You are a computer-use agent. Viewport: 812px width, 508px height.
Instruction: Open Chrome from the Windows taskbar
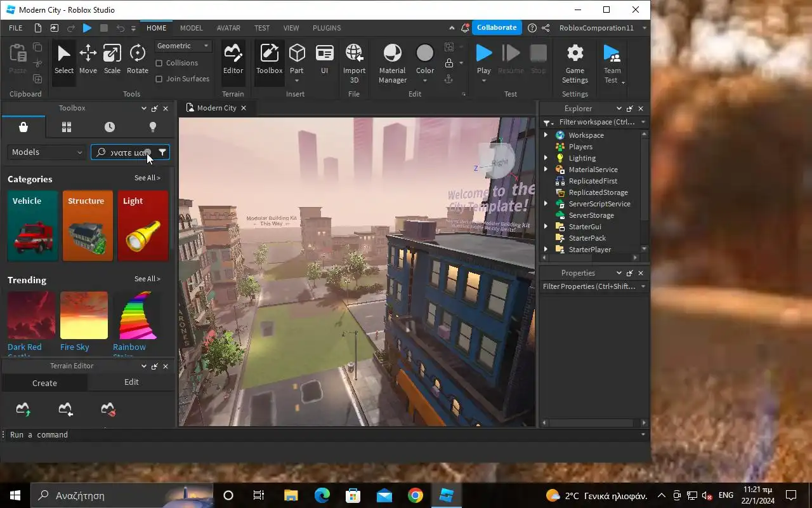pyautogui.click(x=416, y=495)
